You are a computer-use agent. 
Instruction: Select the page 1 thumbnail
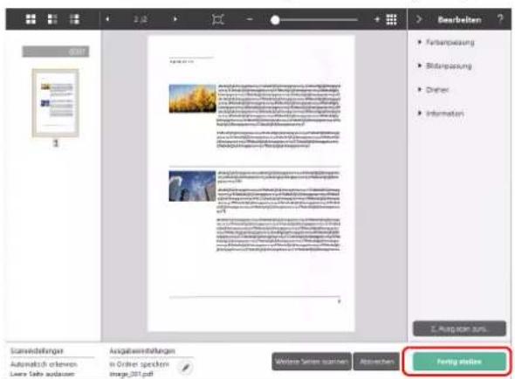[x=56, y=103]
